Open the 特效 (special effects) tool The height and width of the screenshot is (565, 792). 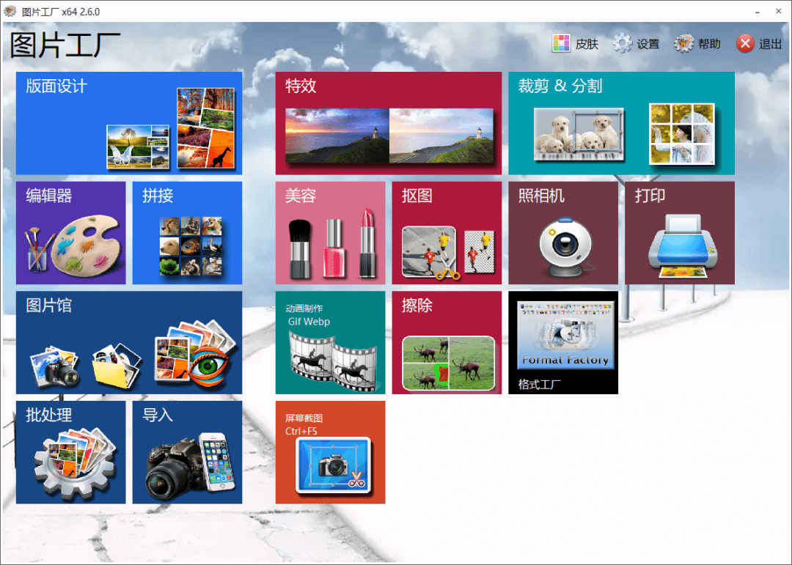pos(388,123)
